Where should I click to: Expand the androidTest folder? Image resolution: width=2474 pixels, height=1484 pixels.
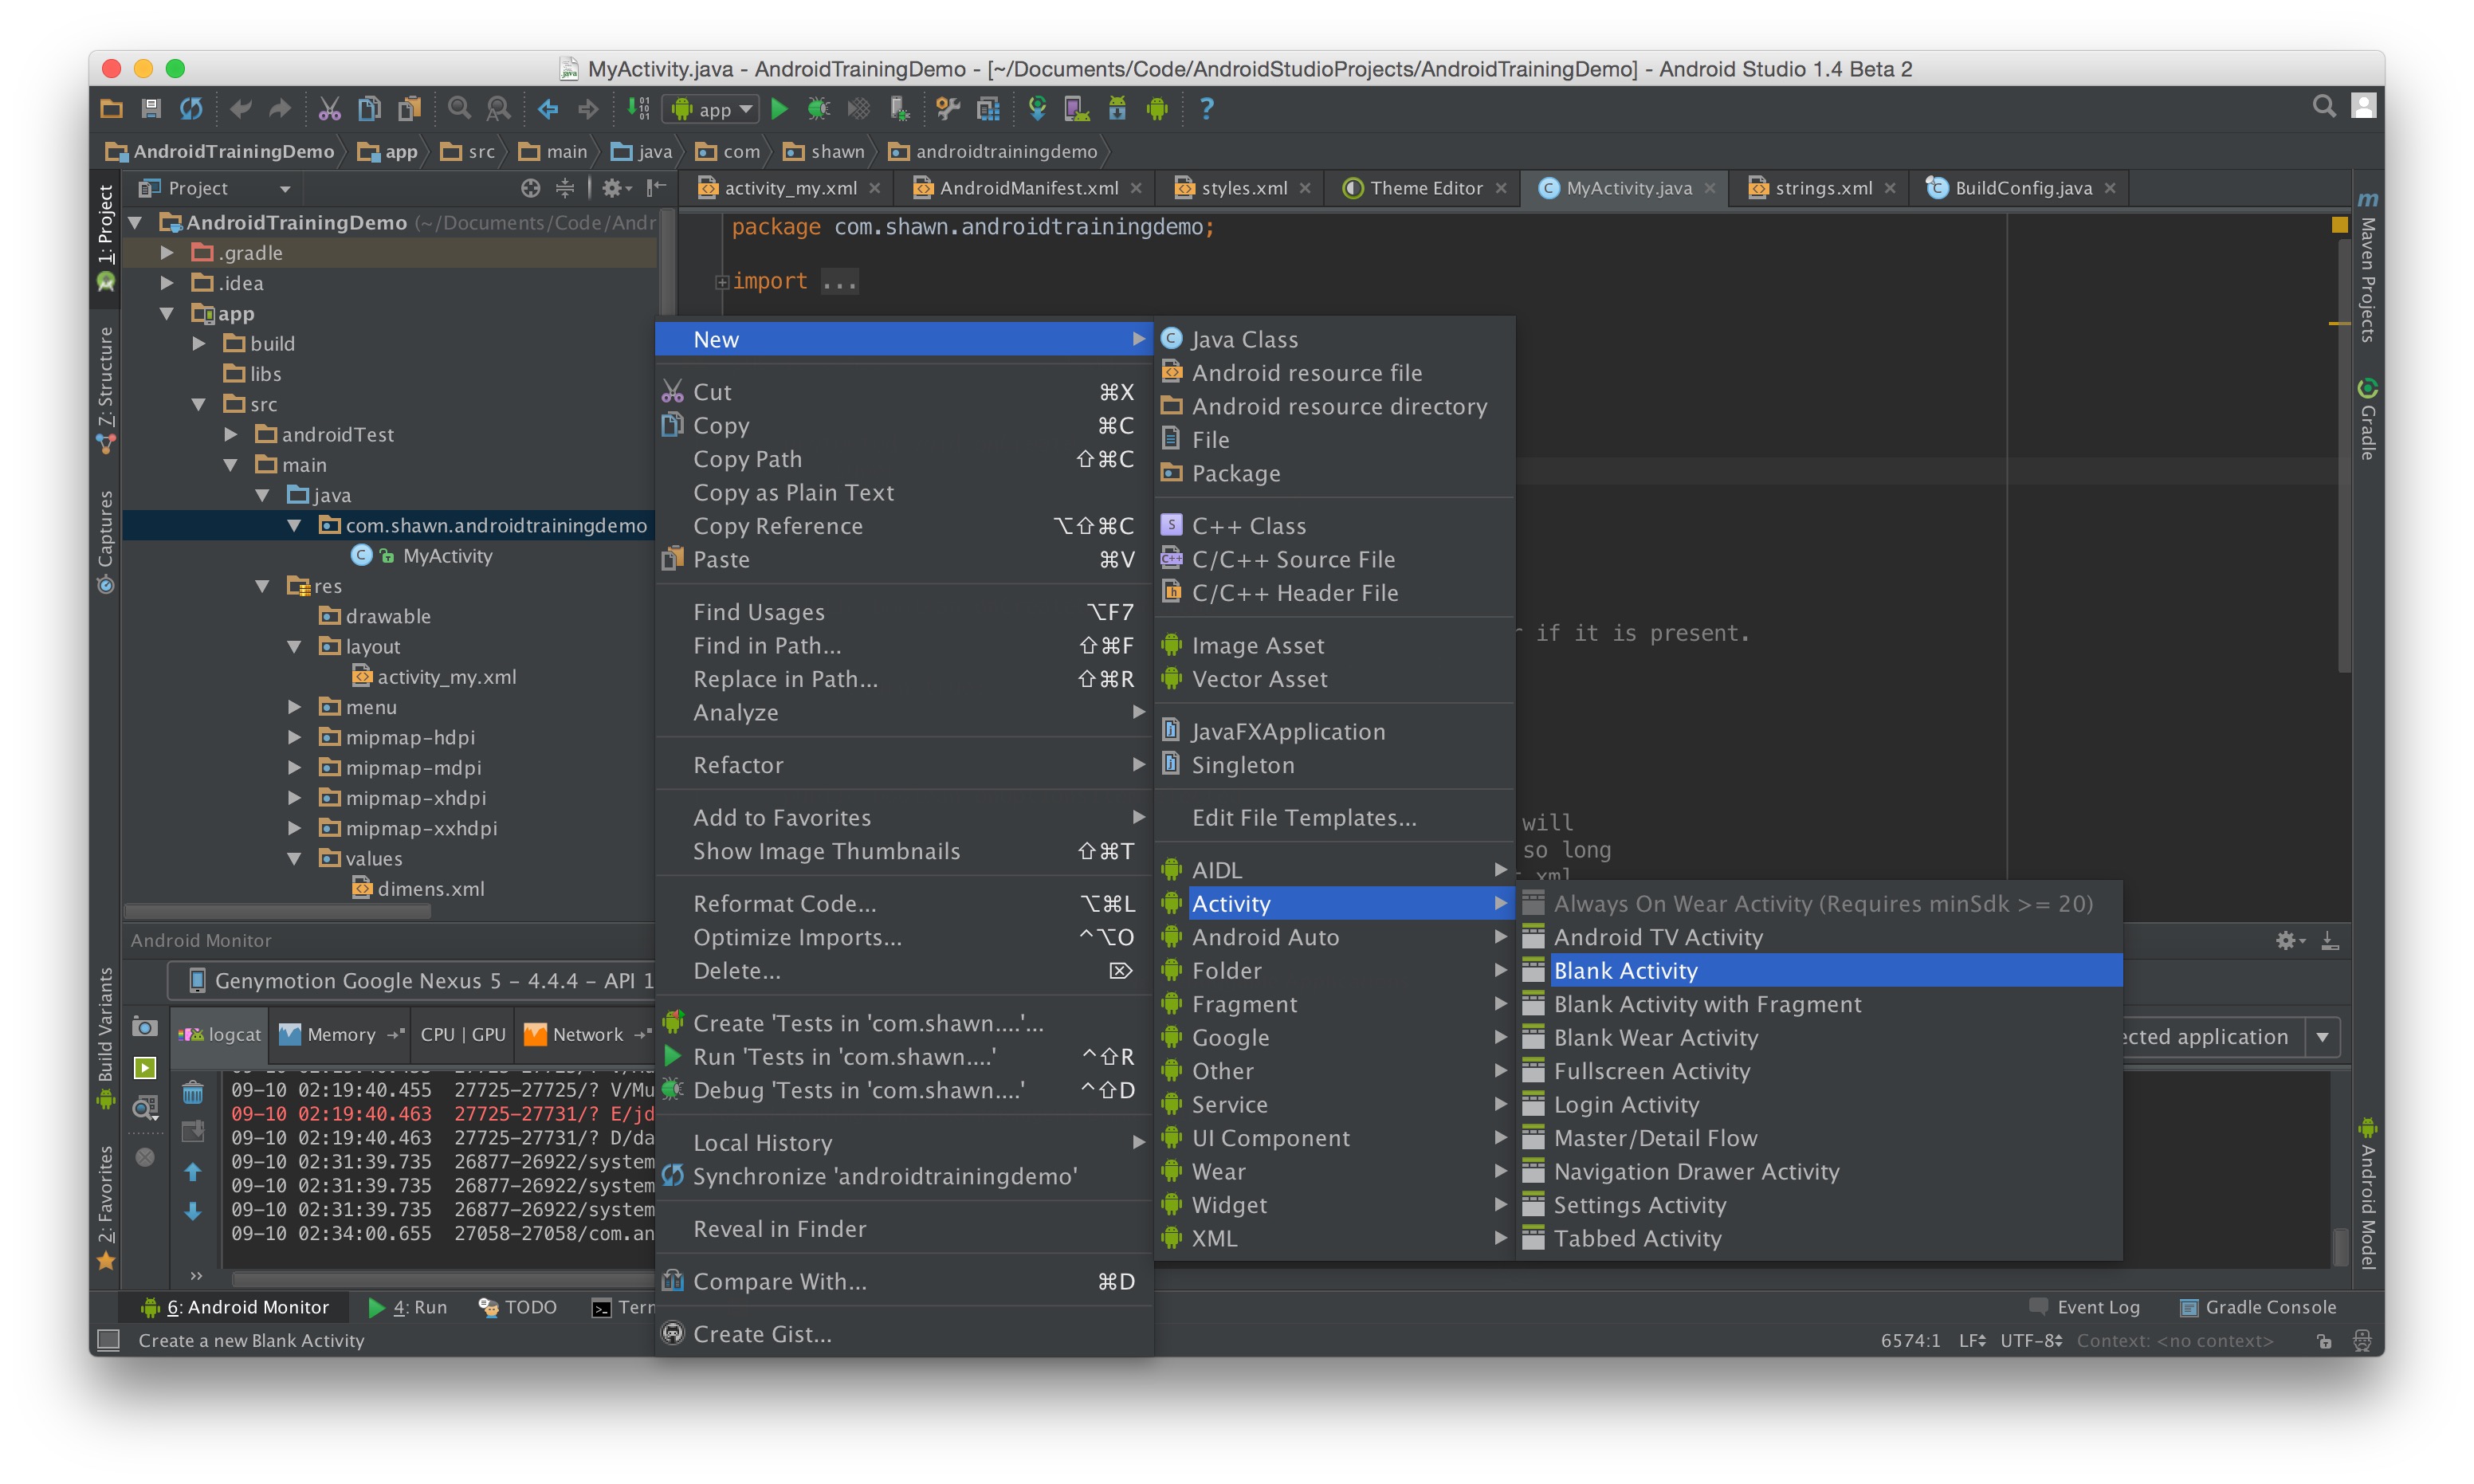tap(231, 434)
